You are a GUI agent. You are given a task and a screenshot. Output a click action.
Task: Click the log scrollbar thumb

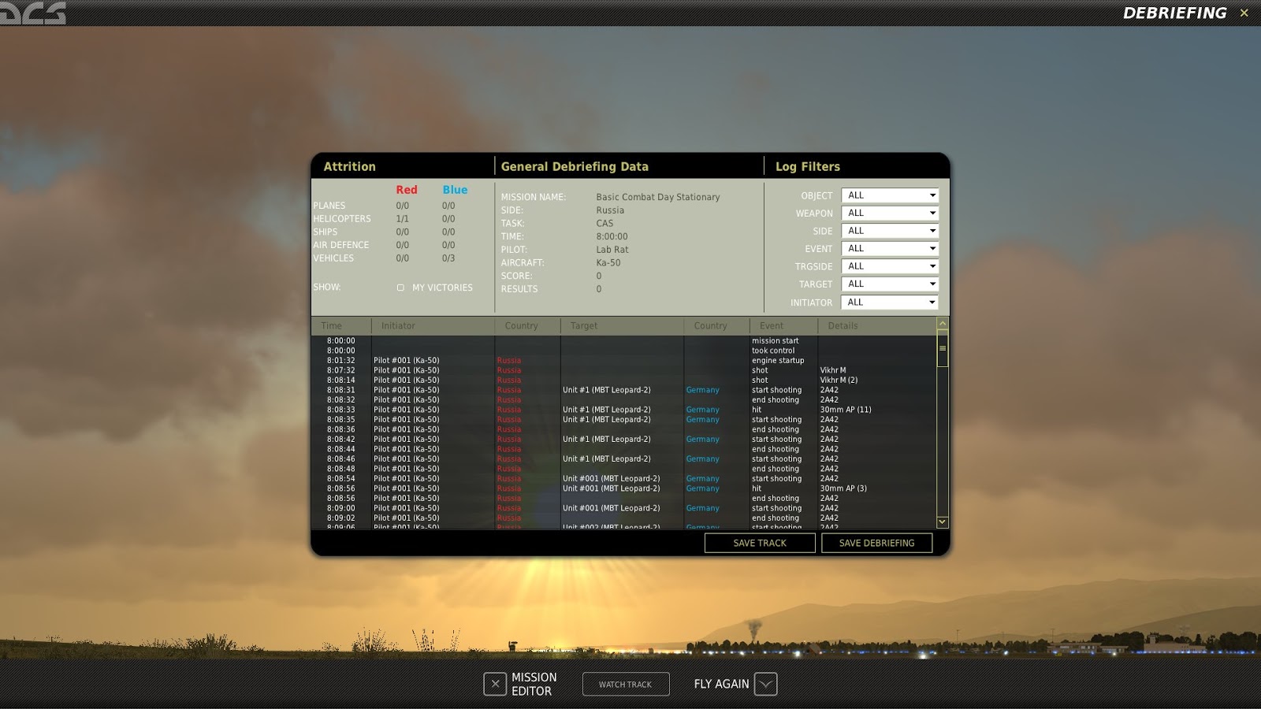click(x=943, y=348)
